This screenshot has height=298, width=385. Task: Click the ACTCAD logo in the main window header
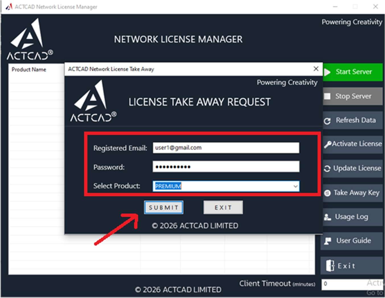30,40
